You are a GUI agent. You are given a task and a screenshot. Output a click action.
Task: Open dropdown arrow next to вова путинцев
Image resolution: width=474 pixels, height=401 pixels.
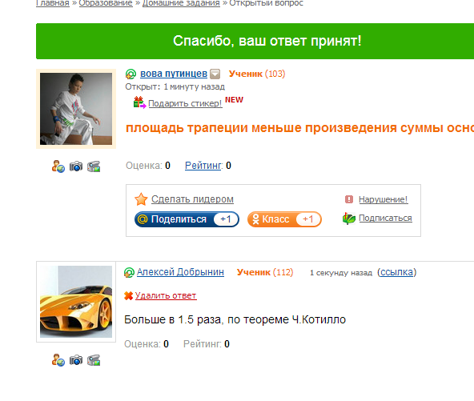[x=215, y=74]
